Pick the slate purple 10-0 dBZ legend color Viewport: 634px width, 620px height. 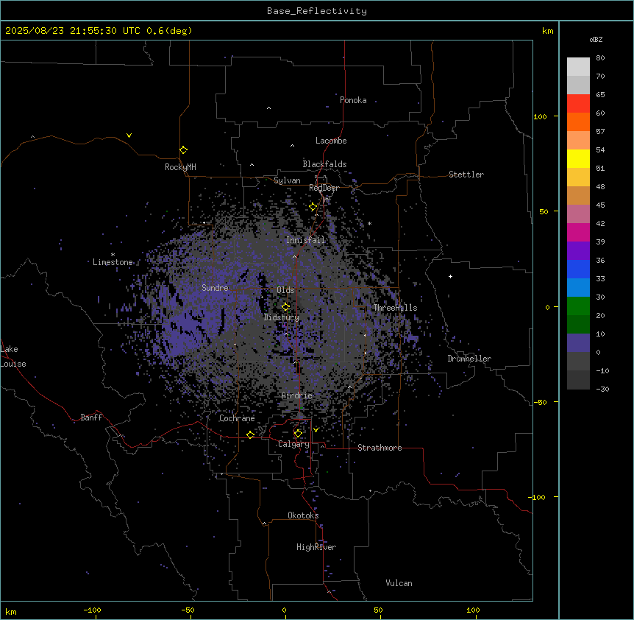point(578,343)
